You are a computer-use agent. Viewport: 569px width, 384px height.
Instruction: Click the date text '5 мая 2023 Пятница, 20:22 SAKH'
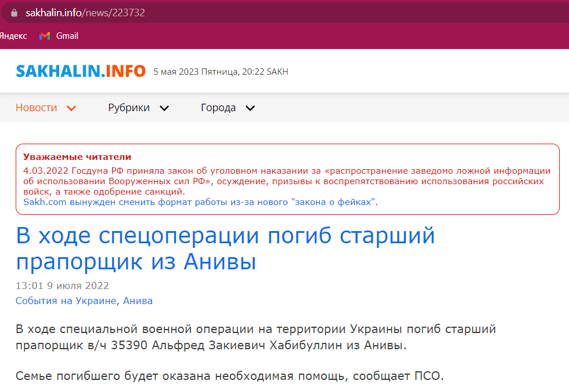point(221,72)
